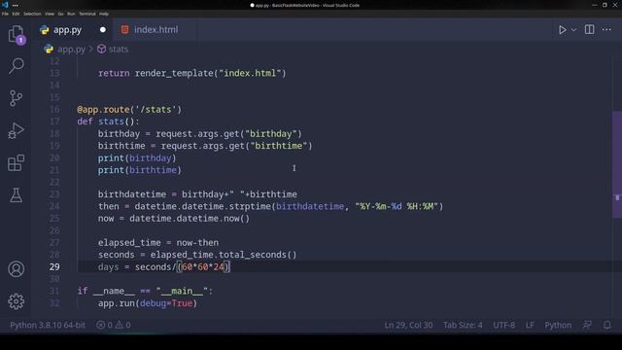The width and height of the screenshot is (622, 350).
Task: Open the Extensions view
Action: [x=16, y=162]
